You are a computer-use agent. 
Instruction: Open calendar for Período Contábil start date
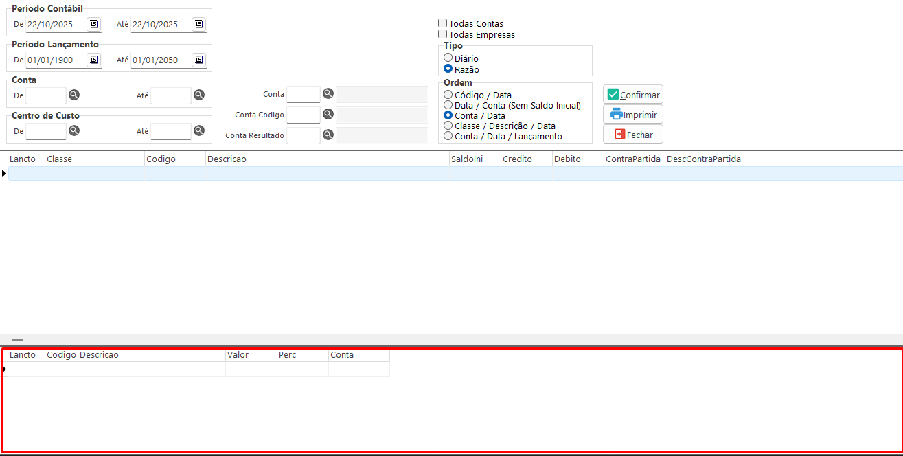click(x=93, y=24)
